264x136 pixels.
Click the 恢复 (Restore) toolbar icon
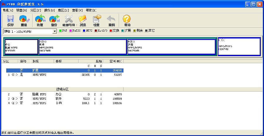(x=40, y=21)
